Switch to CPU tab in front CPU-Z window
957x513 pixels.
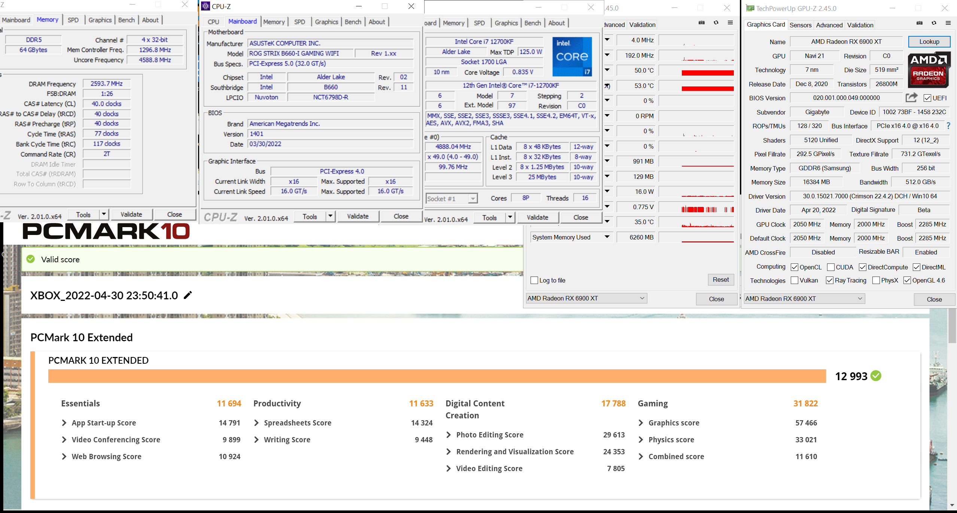(x=213, y=22)
